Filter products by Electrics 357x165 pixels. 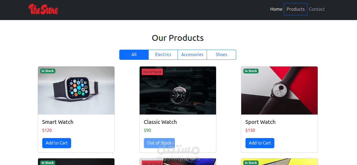(x=163, y=55)
